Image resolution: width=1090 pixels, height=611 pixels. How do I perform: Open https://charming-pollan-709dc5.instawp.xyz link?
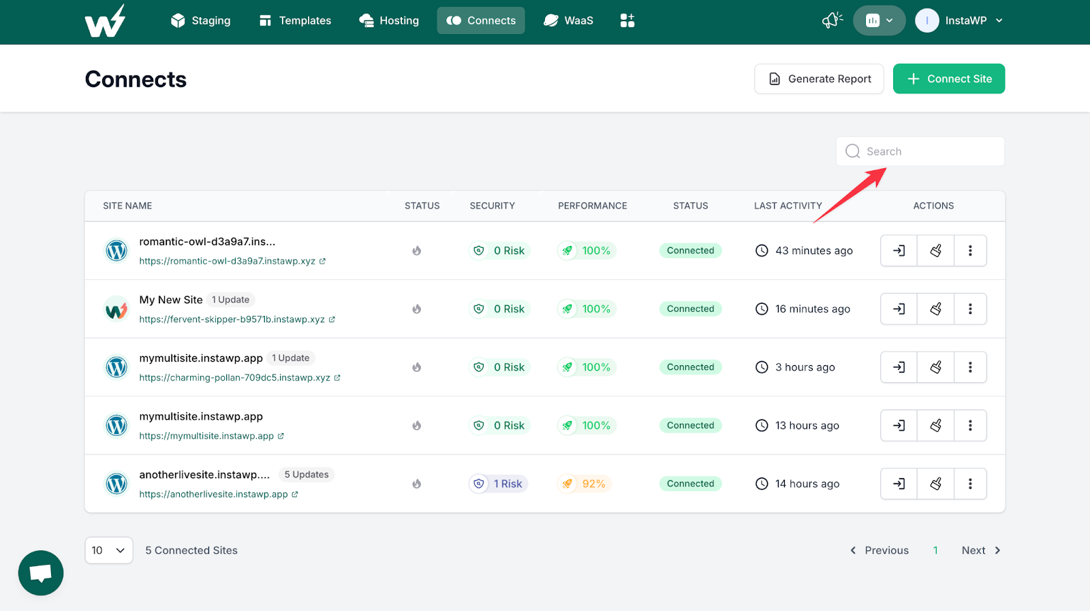(x=240, y=377)
